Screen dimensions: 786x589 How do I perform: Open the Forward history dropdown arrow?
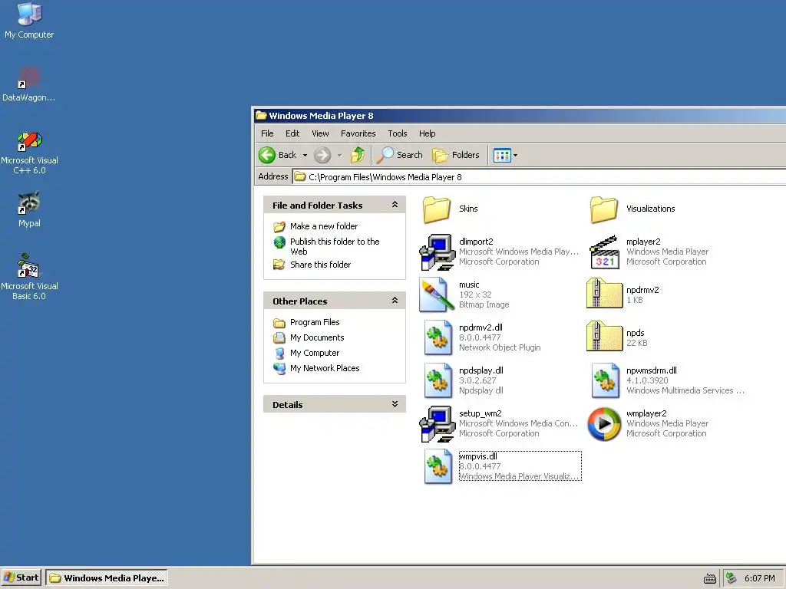[339, 155]
